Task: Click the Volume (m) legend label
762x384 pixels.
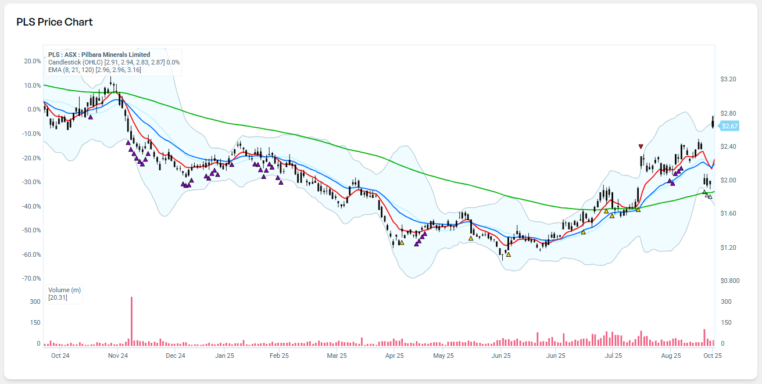Action: pos(64,290)
